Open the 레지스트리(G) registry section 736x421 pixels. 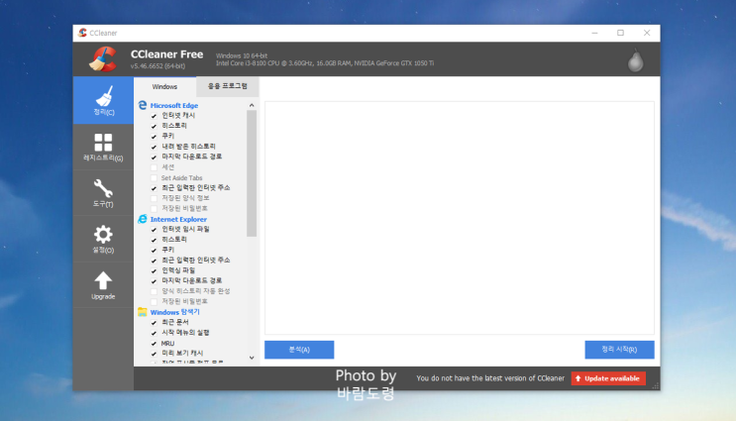pyautogui.click(x=103, y=147)
